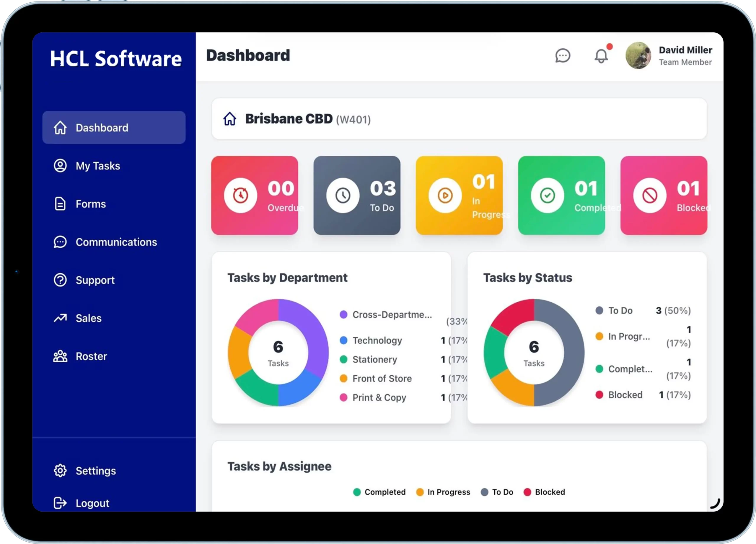
Task: Open the chat messages icon in header
Action: tap(562, 55)
